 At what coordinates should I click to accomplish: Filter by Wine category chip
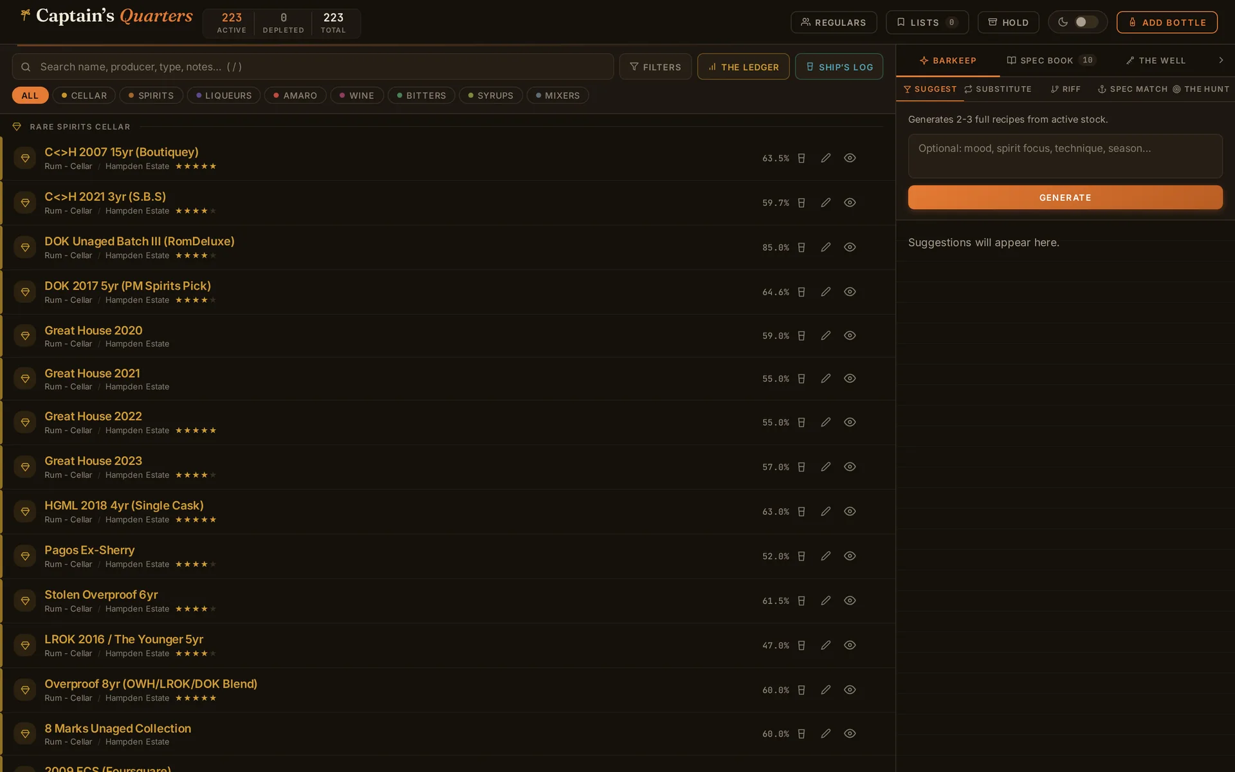click(357, 95)
